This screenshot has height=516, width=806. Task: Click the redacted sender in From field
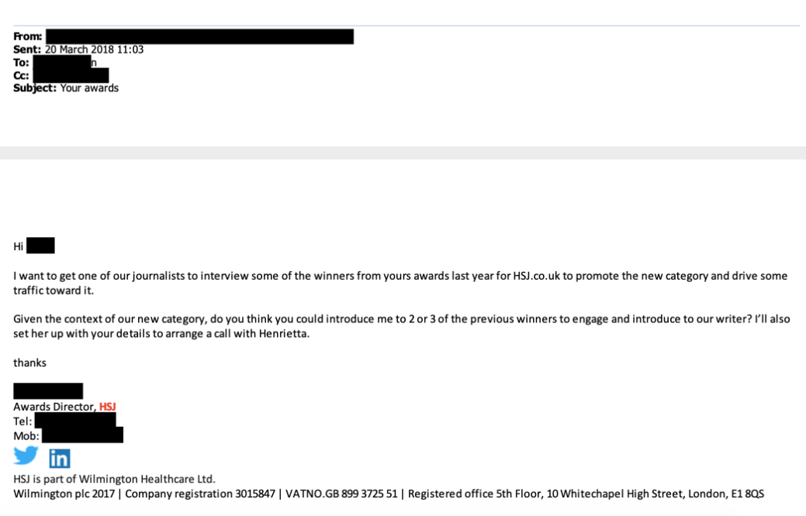pyautogui.click(x=199, y=36)
